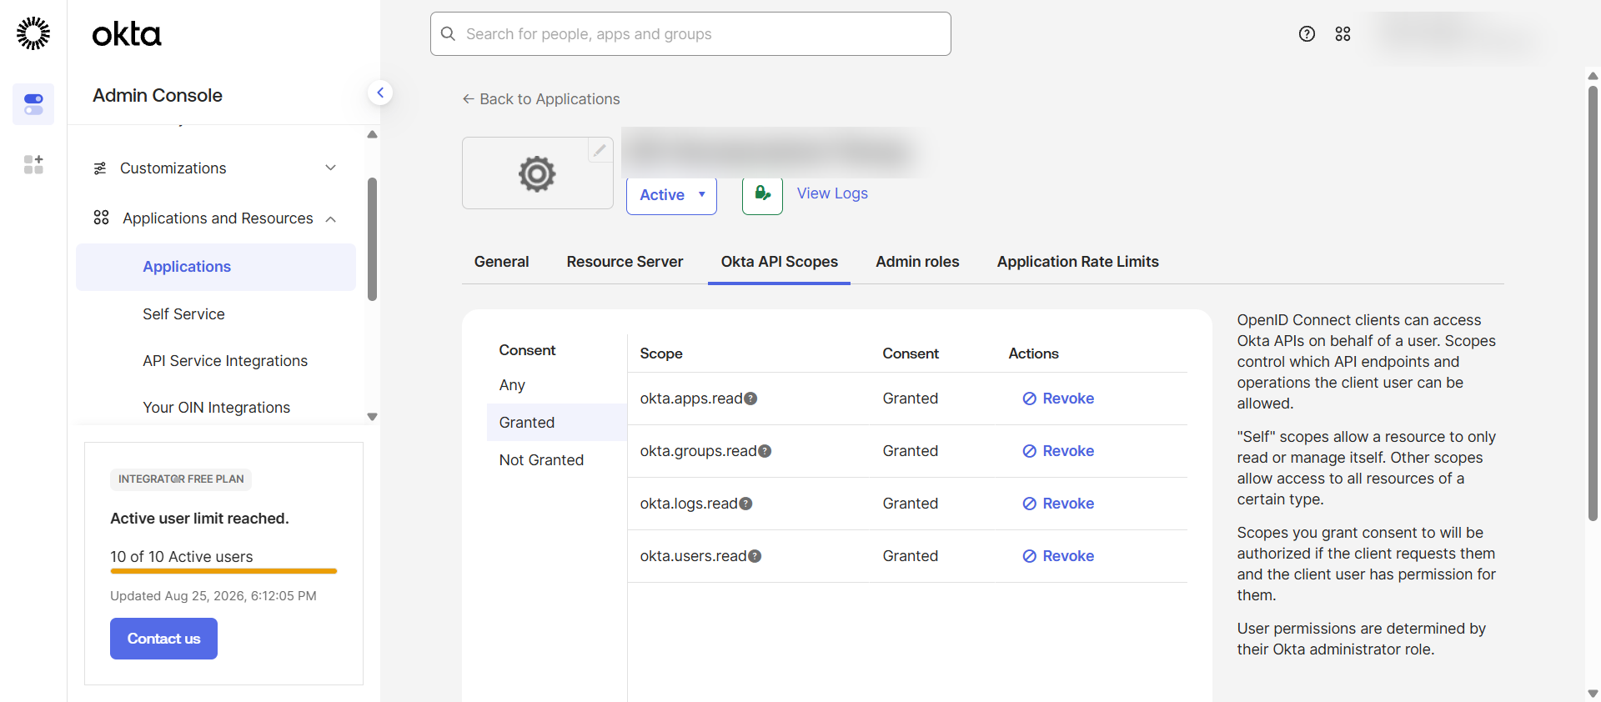Screen dimensions: 1601x702
Task: Open the View Logs link
Action: click(832, 193)
